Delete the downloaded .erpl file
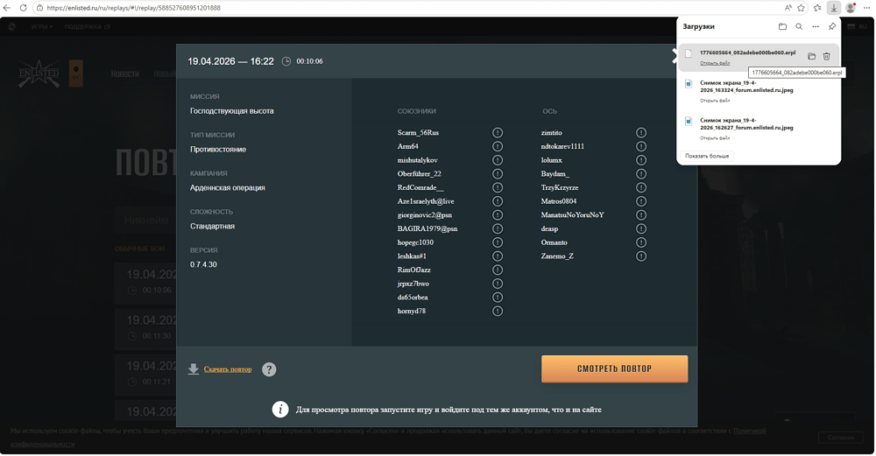Image resolution: width=876 pixels, height=456 pixels. click(x=826, y=57)
